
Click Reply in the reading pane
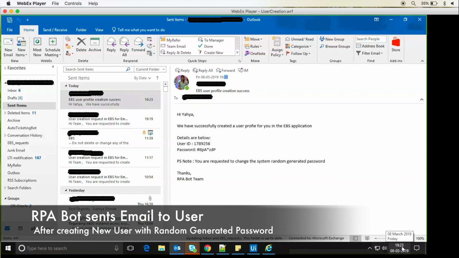tap(182, 71)
